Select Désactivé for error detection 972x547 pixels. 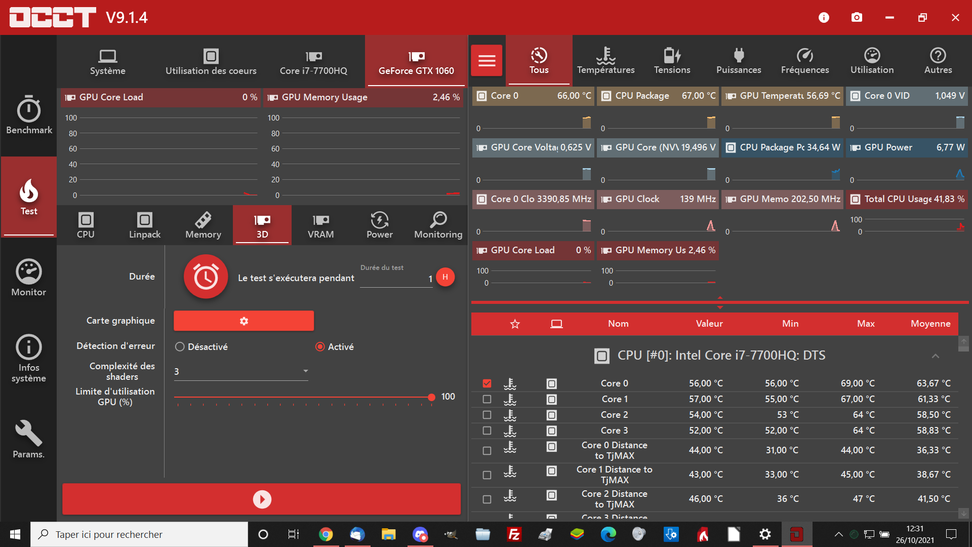[180, 347]
